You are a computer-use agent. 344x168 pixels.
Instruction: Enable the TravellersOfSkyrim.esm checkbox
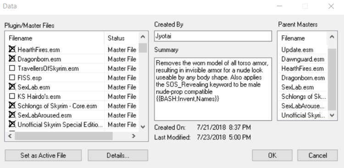tap(12, 68)
